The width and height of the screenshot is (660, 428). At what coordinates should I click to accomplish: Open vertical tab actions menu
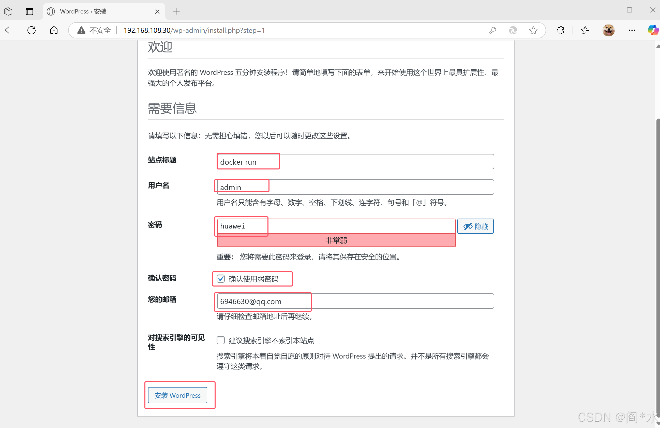[29, 11]
